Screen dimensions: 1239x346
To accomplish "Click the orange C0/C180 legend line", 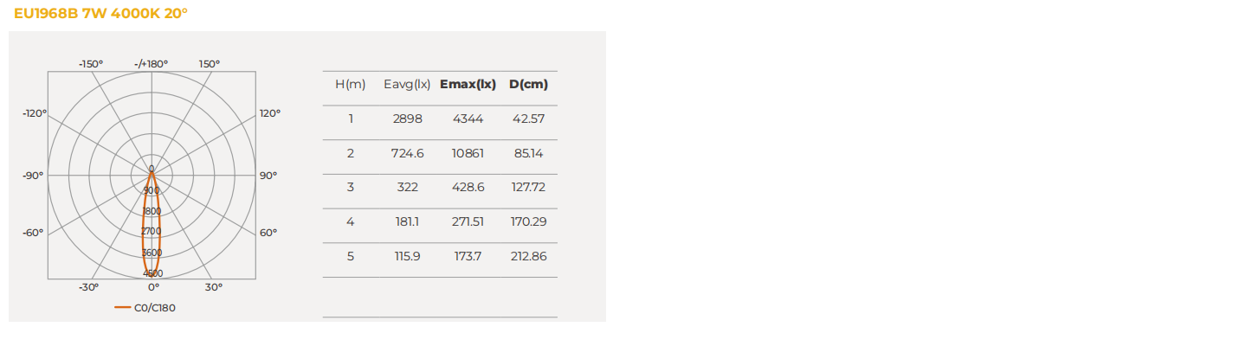I will (x=122, y=307).
